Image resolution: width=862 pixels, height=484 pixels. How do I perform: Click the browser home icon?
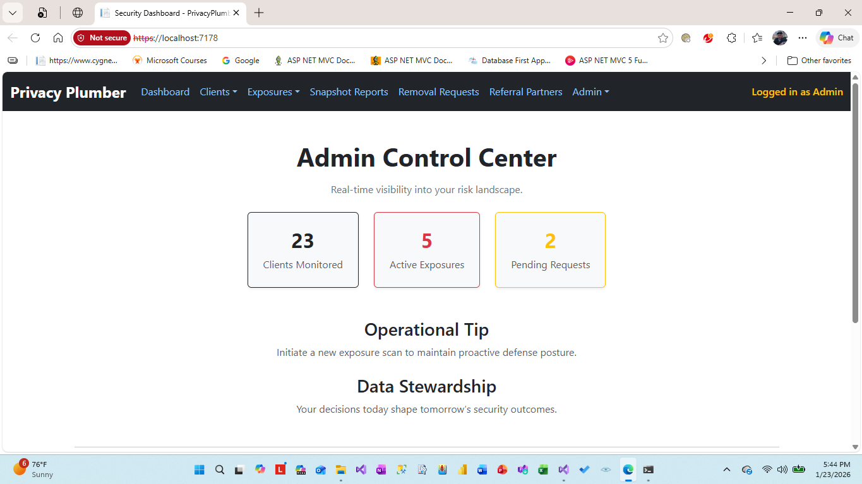coord(58,38)
